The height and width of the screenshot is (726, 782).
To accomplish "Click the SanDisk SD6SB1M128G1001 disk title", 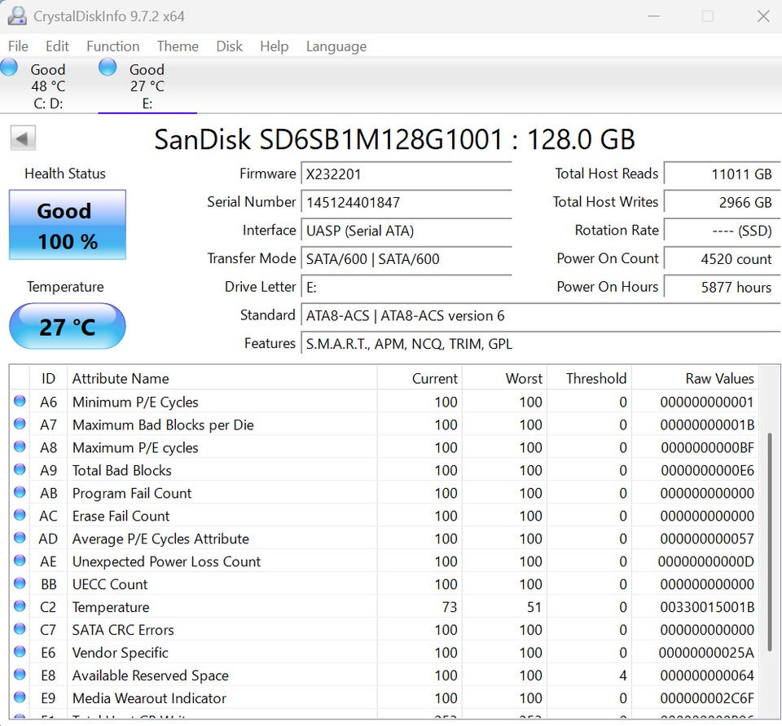I will point(394,139).
